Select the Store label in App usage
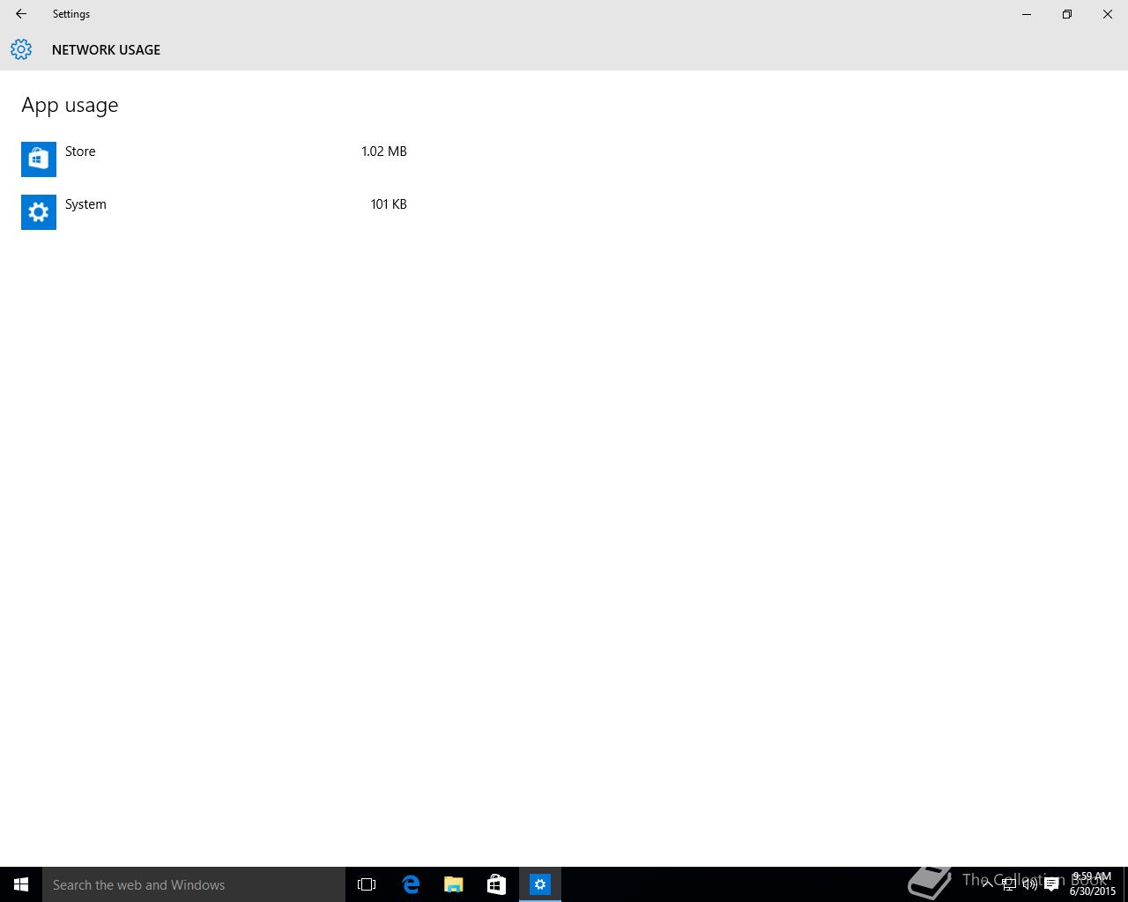Screen dimensions: 1128x902 point(80,152)
